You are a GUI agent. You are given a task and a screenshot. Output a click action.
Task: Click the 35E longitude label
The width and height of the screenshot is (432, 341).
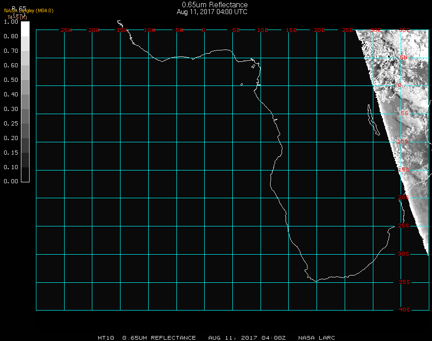coord(404,30)
